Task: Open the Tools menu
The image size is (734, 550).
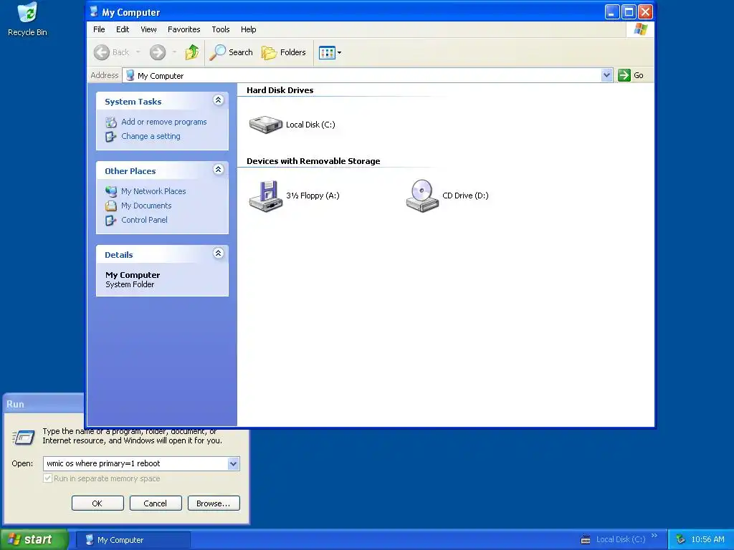Action: pos(221,29)
